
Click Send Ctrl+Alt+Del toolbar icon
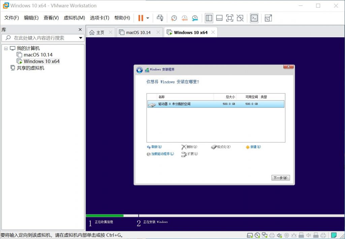point(160,18)
